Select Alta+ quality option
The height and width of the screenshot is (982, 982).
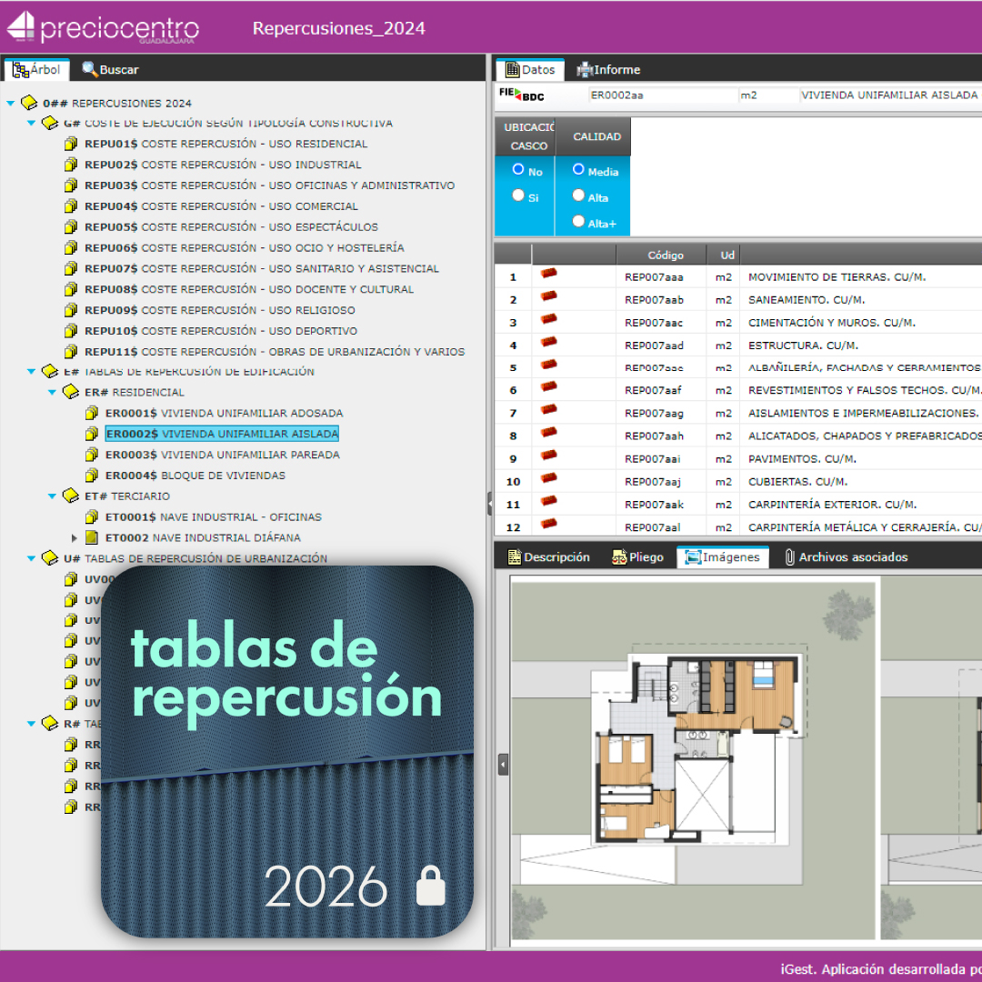[x=578, y=221]
